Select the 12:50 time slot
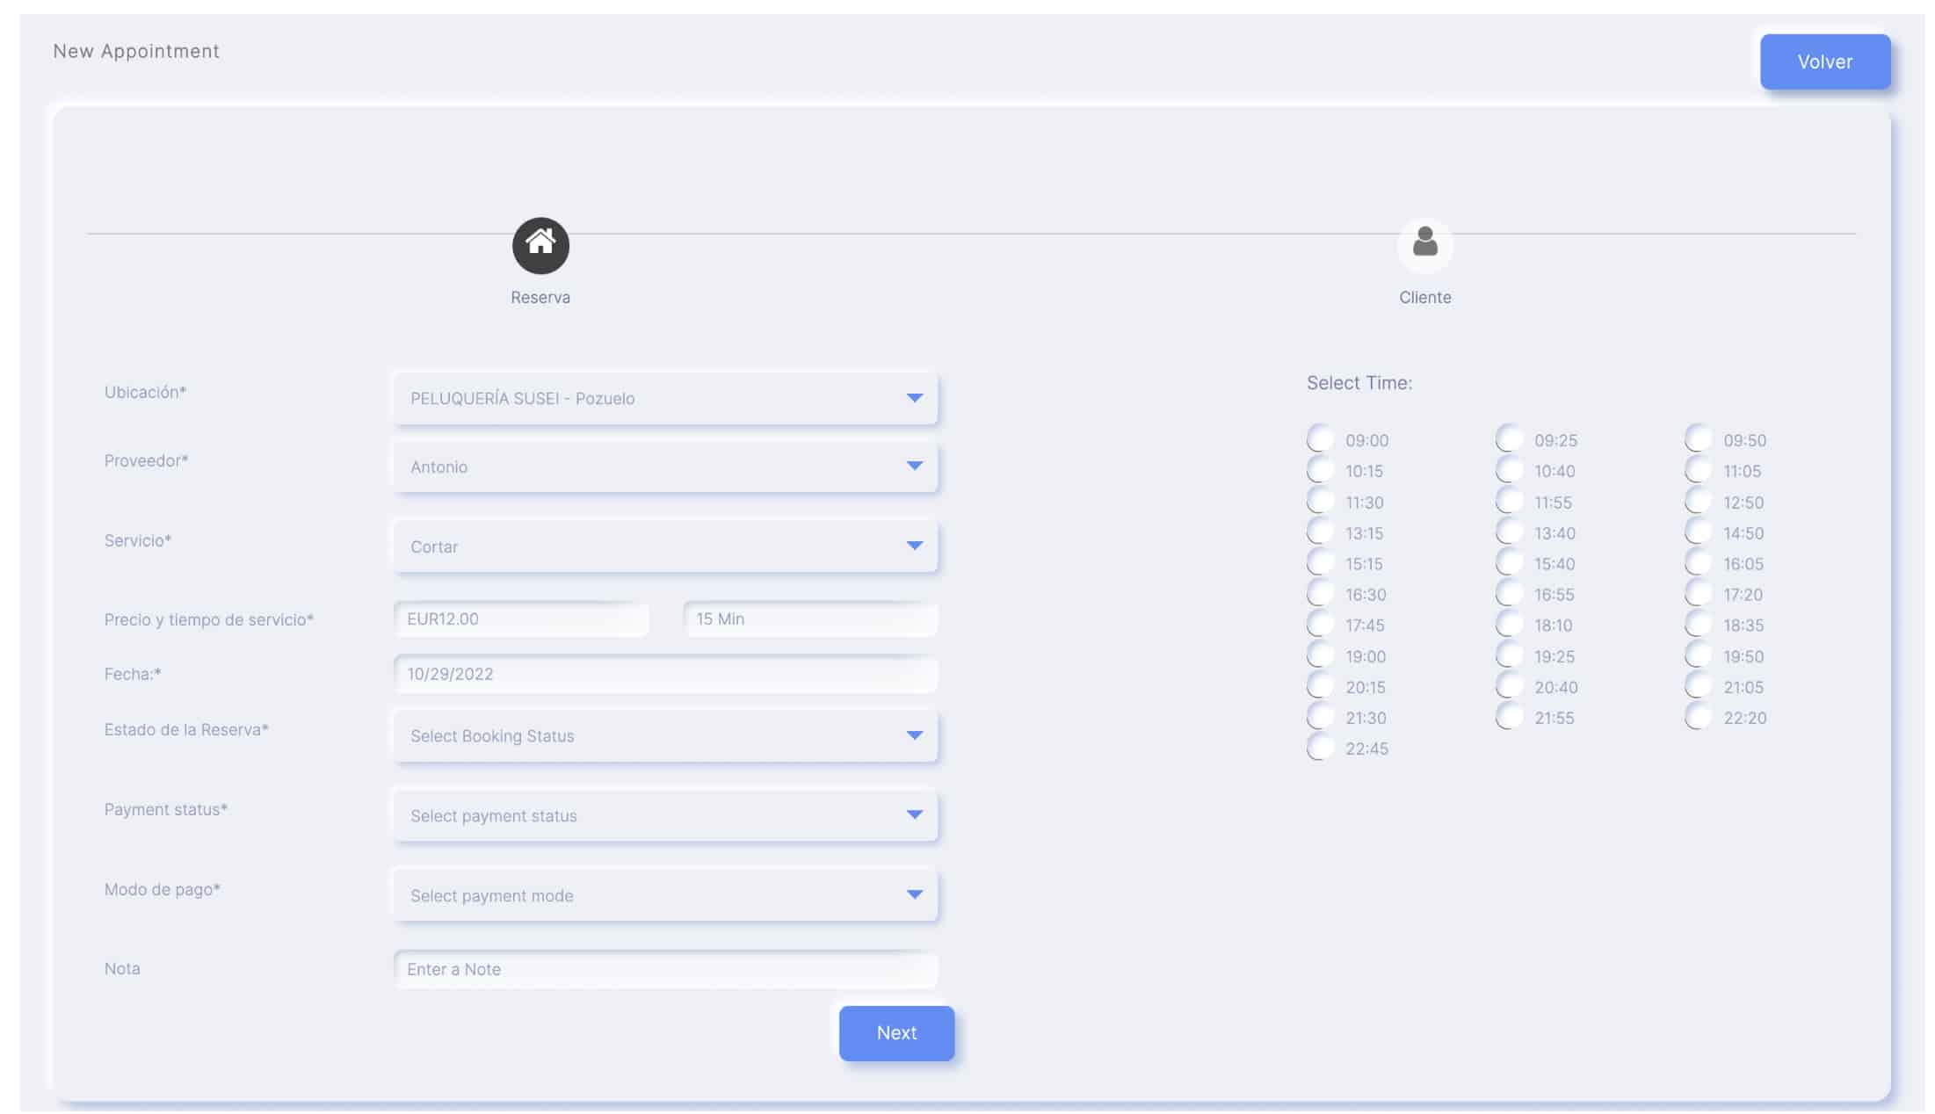1935x1114 pixels. pos(1698,501)
